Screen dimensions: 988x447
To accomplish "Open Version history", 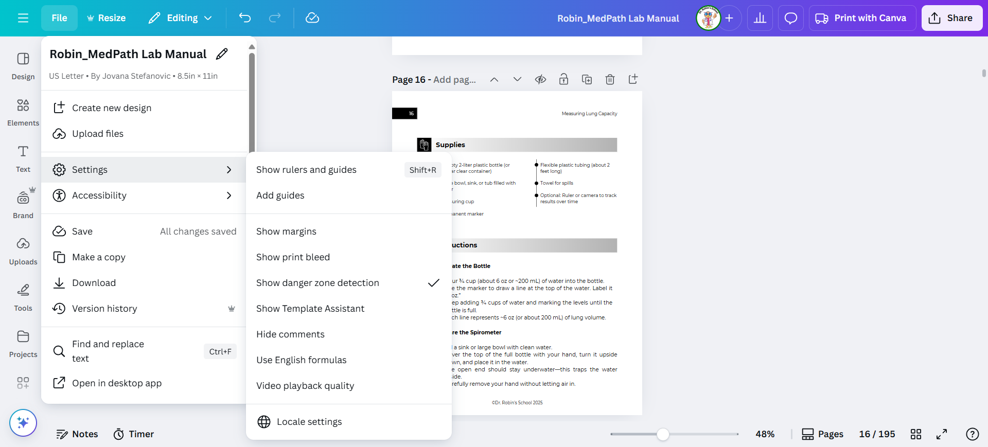I will pyautogui.click(x=144, y=309).
